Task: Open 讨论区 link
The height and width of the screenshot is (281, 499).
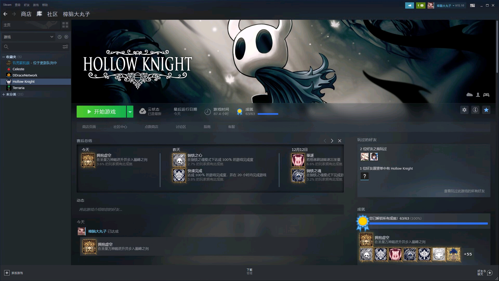Action: (x=181, y=127)
